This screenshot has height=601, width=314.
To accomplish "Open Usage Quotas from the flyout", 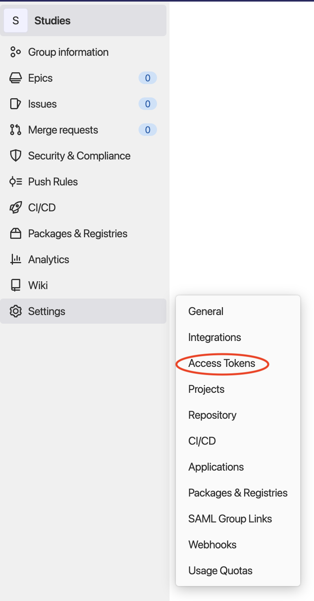I will point(220,571).
